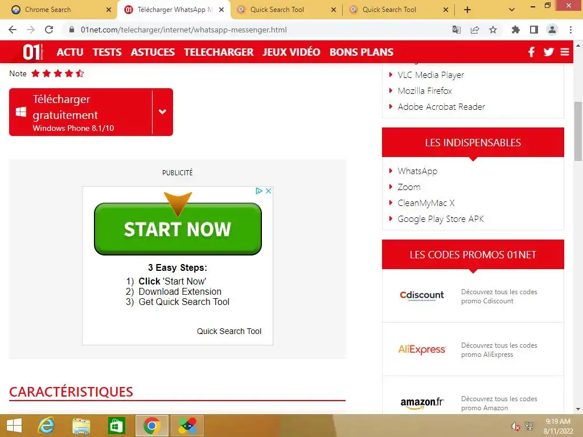Image resolution: width=583 pixels, height=437 pixels.
Task: Close the ad with X icon
Action: (x=268, y=191)
